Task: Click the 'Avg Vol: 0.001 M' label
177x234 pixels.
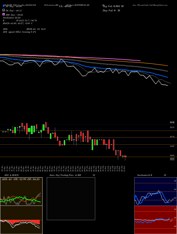Action: pyautogui.click(x=113, y=6)
